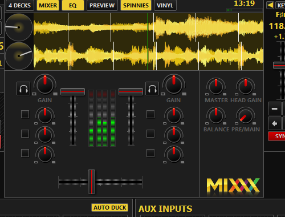Click the upper deck spinning vinyl
The width and height of the screenshot is (285, 217).
(x=19, y=27)
